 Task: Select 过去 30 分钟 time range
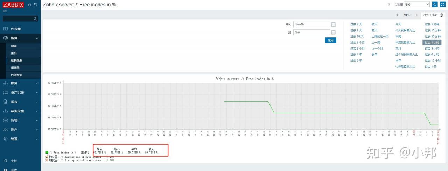coord(433,36)
